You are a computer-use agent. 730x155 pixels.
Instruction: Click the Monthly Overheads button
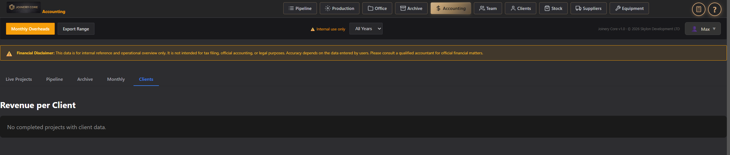(x=30, y=29)
